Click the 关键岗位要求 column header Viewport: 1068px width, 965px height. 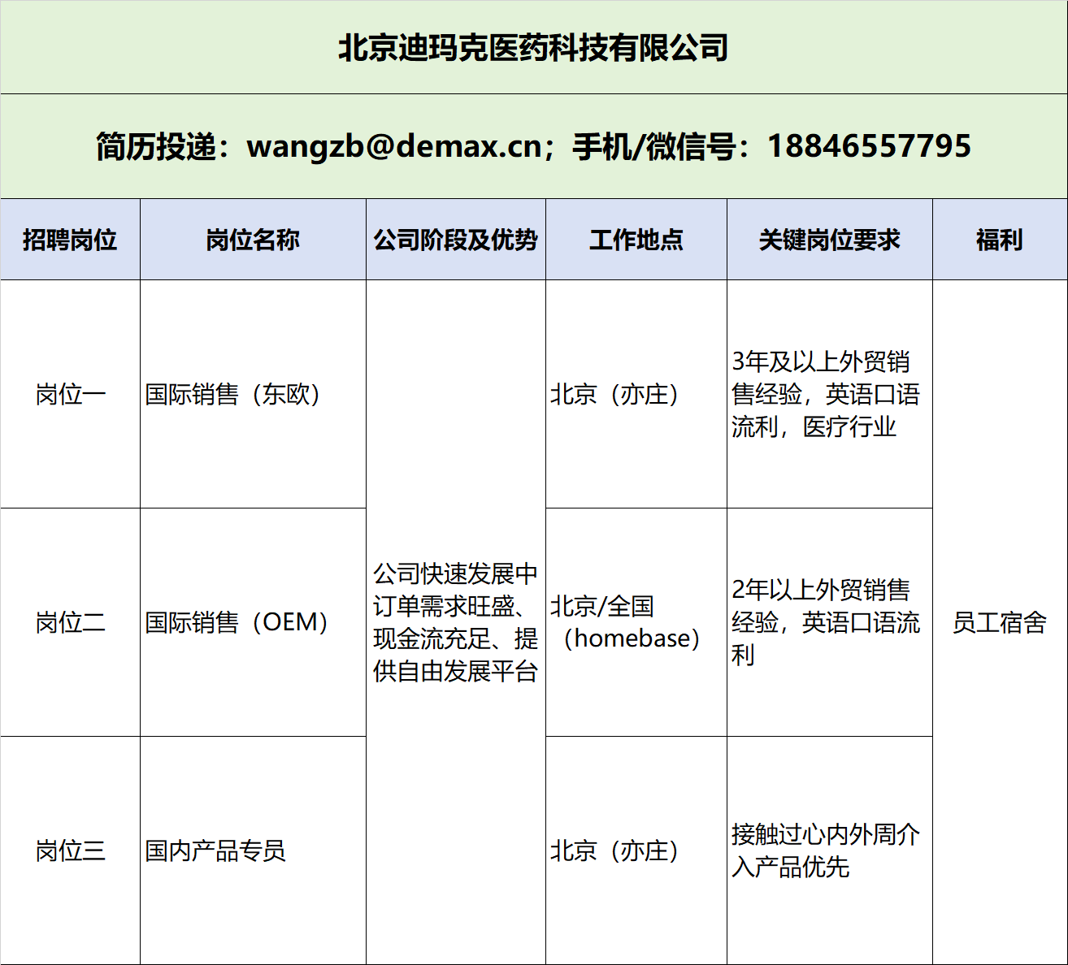830,240
